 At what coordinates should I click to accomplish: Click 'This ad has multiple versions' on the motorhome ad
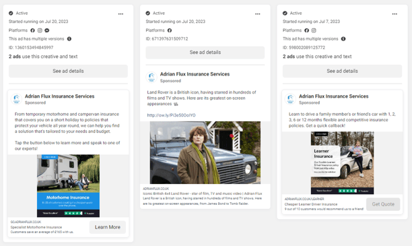click(x=36, y=38)
